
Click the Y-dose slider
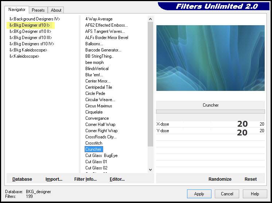point(210,131)
